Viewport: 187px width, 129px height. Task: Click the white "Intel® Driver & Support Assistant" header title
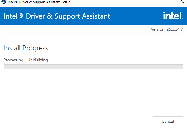(x=57, y=16)
